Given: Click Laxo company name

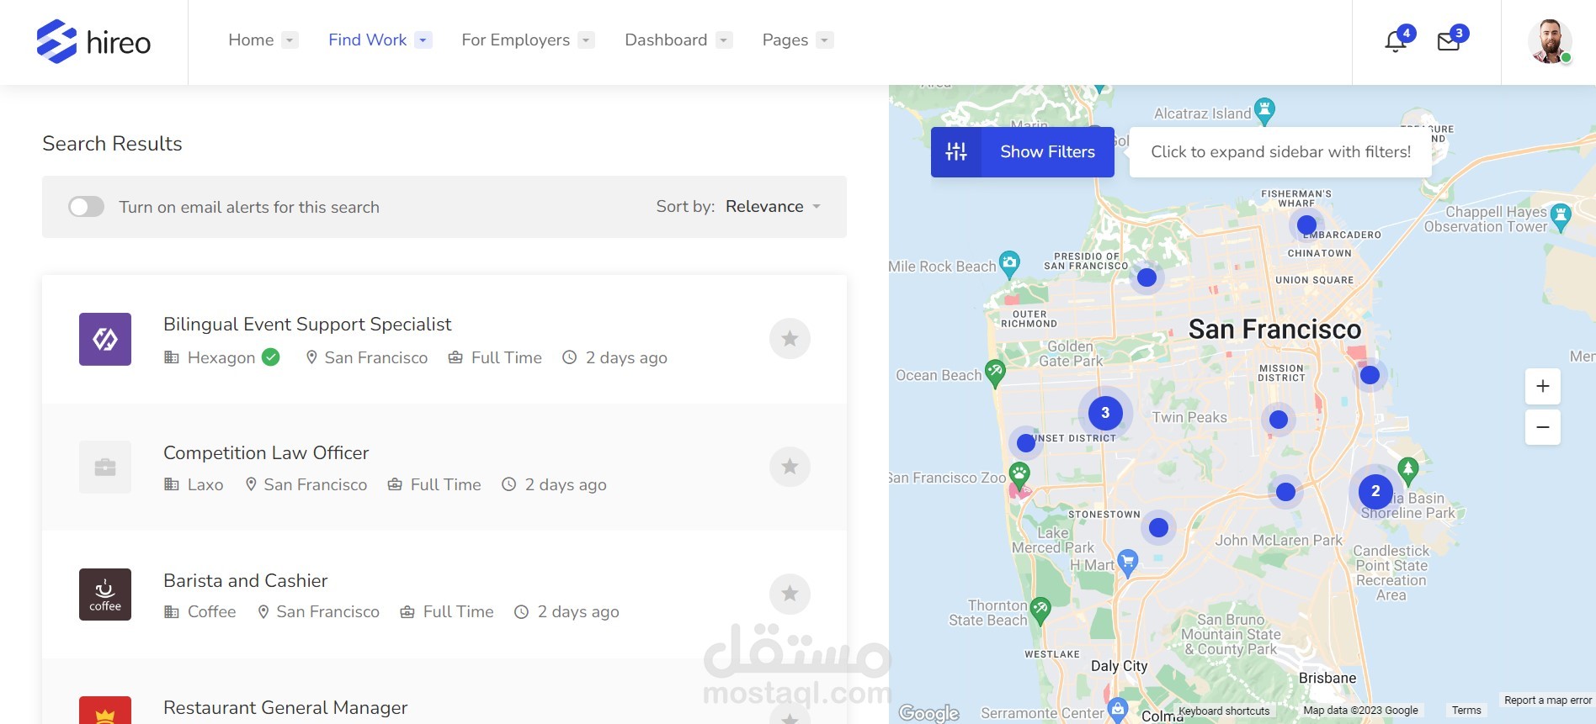Looking at the screenshot, I should coord(205,485).
